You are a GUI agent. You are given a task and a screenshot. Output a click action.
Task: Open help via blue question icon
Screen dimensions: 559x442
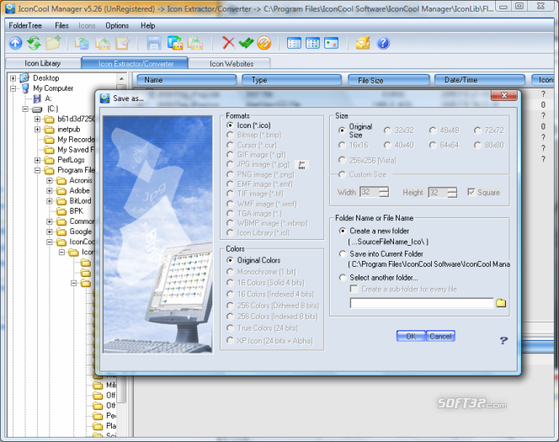(x=383, y=43)
